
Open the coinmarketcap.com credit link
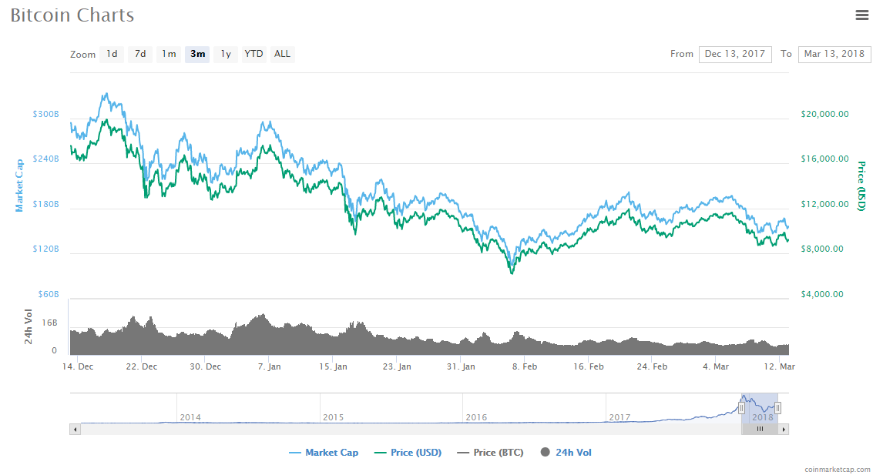(837, 469)
